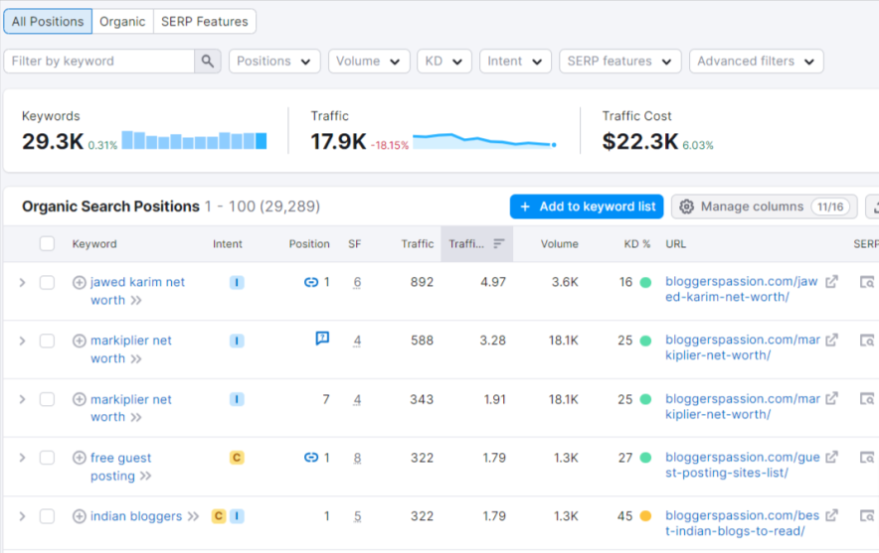Click the featured snippet icon in markiplier row

(322, 339)
